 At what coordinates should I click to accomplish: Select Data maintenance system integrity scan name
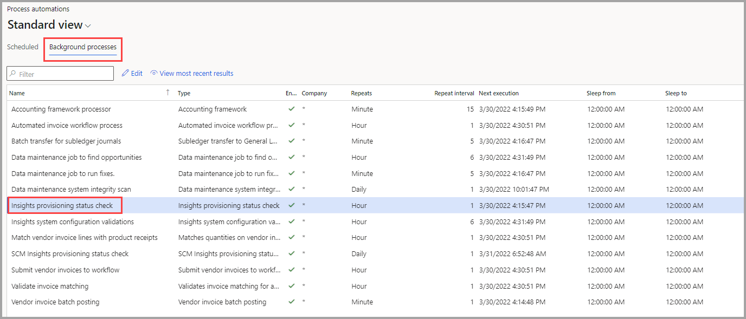coord(71,189)
